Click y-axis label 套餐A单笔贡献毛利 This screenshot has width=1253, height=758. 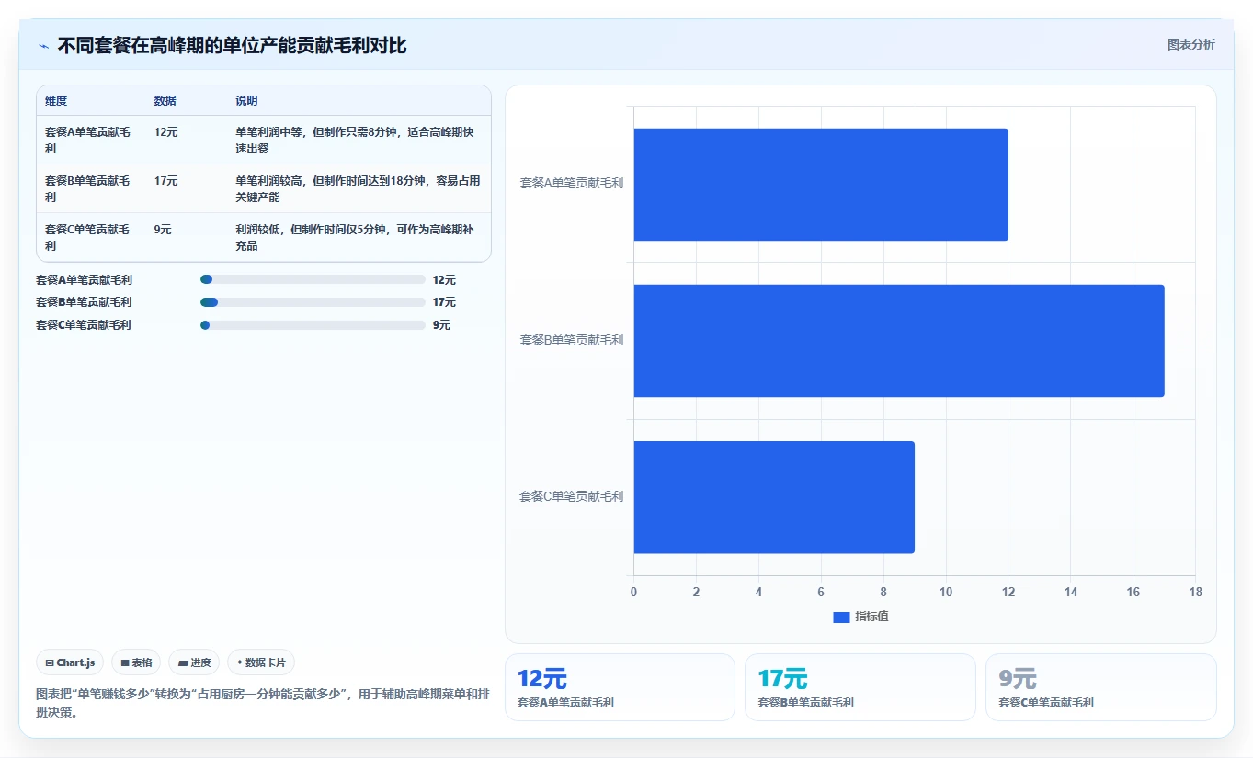(572, 184)
